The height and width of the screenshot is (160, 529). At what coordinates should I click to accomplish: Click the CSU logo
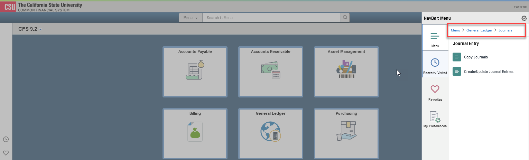pyautogui.click(x=8, y=7)
